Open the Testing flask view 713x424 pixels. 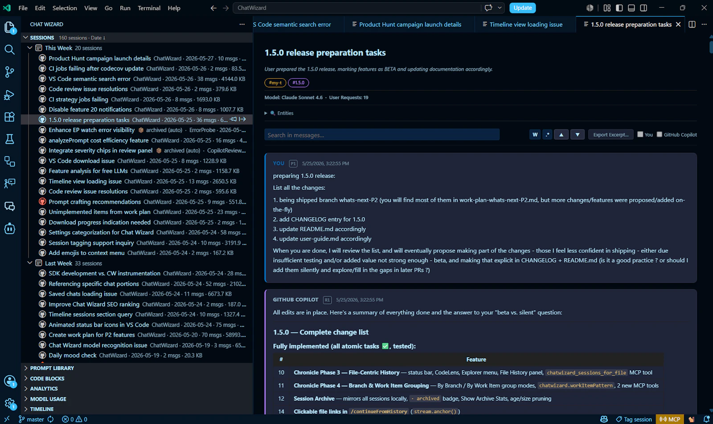10,139
